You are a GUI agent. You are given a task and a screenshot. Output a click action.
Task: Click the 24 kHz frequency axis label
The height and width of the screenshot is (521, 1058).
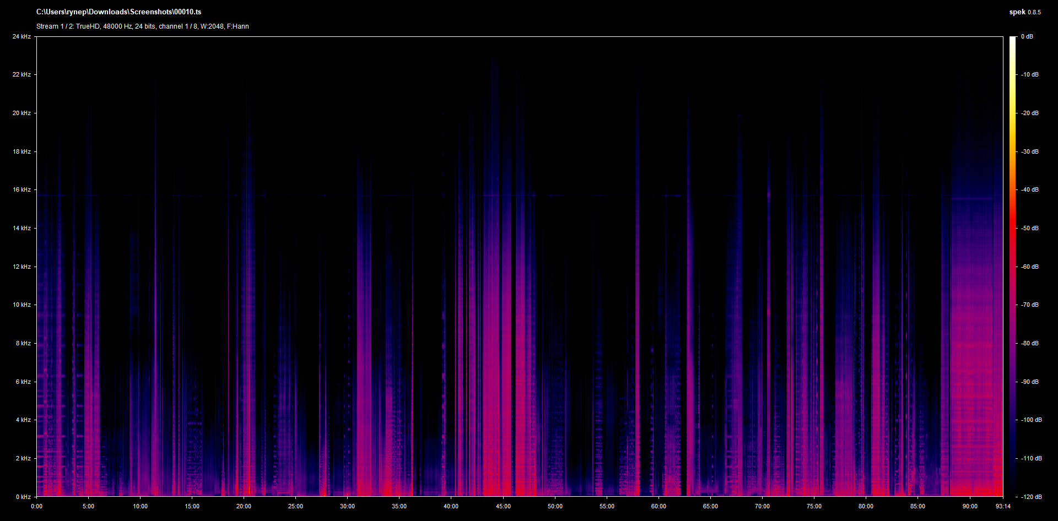[21, 36]
